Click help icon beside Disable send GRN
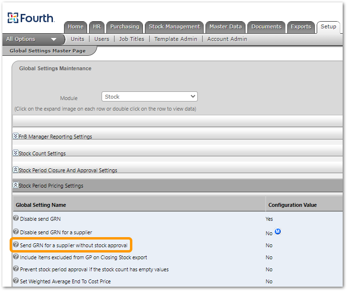Screen dimensions: 347x291 tap(16, 218)
